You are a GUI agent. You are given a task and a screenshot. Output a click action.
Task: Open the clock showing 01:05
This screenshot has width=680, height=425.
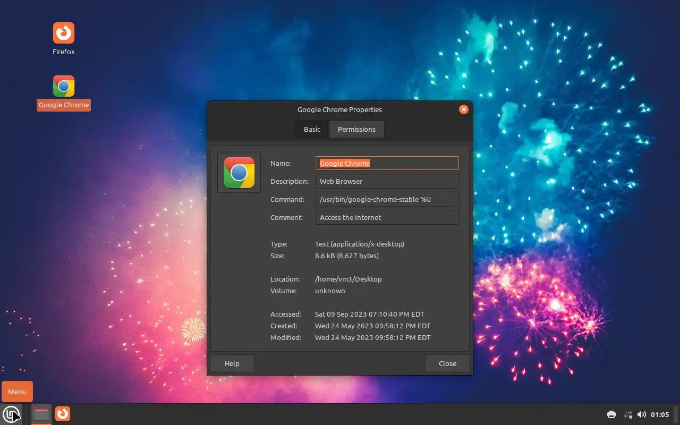coord(660,414)
